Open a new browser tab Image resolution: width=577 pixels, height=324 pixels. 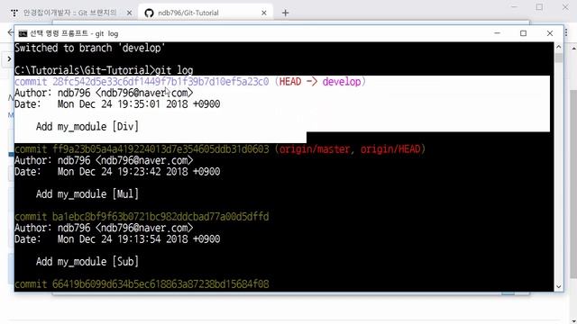click(285, 13)
